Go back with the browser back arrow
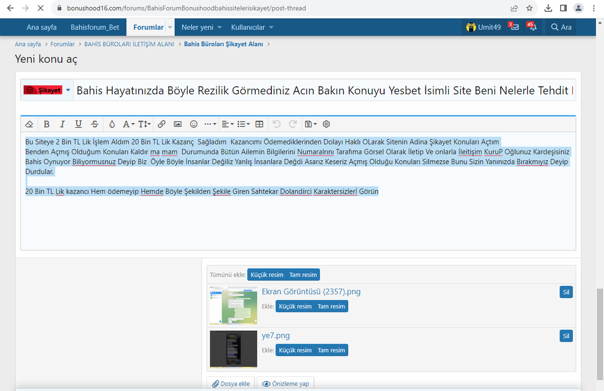The height and width of the screenshot is (391, 604). [x=10, y=8]
